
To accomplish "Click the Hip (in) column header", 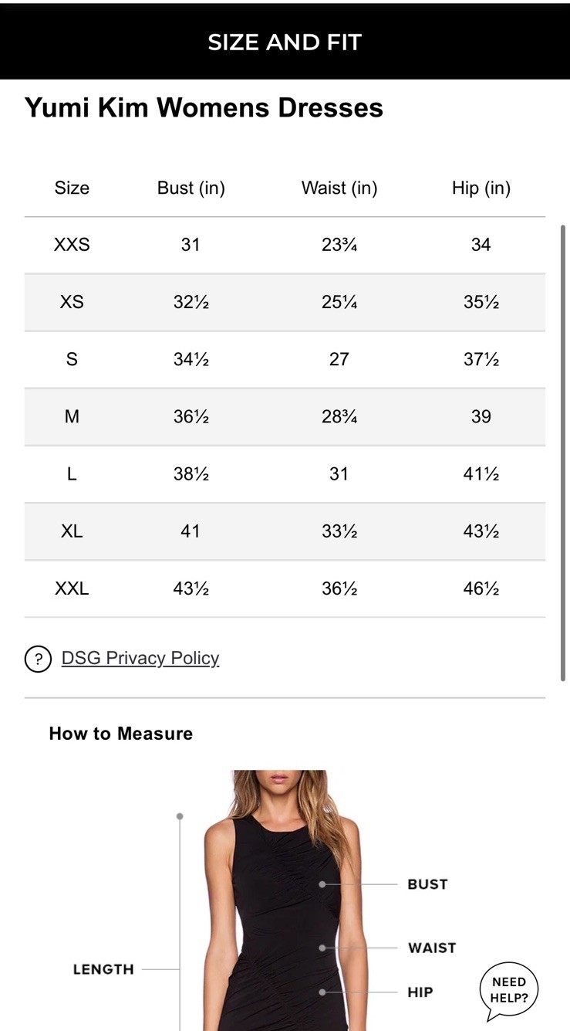I will (481, 188).
